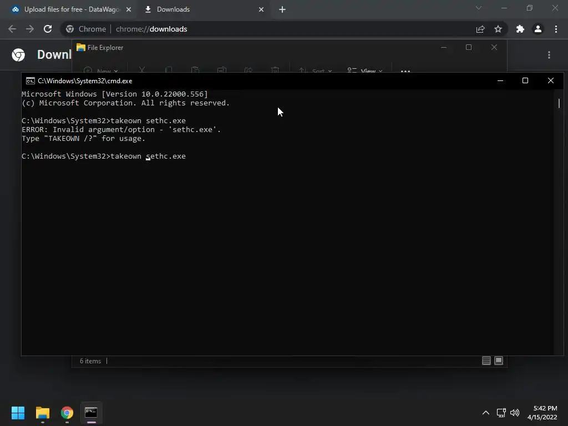
Task: Click the 6 items status text
Action: [x=90, y=361]
